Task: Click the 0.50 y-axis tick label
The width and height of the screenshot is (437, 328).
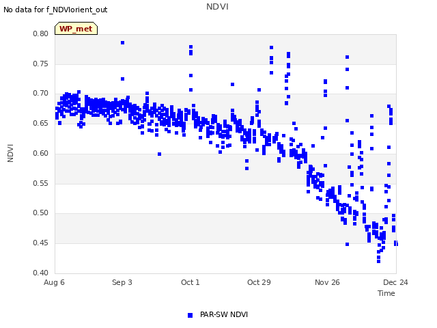Action: [x=41, y=213]
